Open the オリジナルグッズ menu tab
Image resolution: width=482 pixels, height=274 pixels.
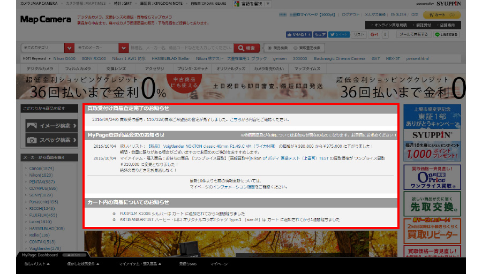click(230, 68)
